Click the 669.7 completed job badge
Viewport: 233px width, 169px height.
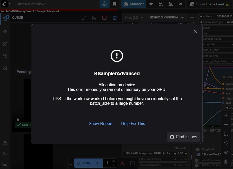pyautogui.click(x=23, y=125)
